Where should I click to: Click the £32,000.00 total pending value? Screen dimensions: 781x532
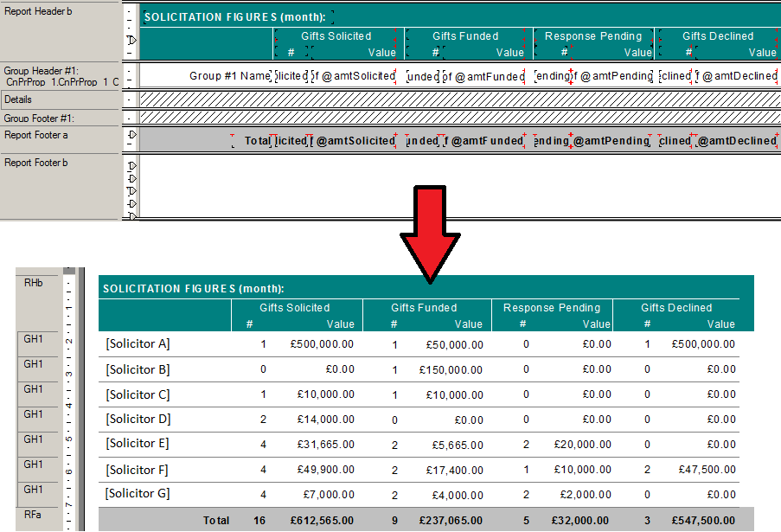(x=579, y=521)
